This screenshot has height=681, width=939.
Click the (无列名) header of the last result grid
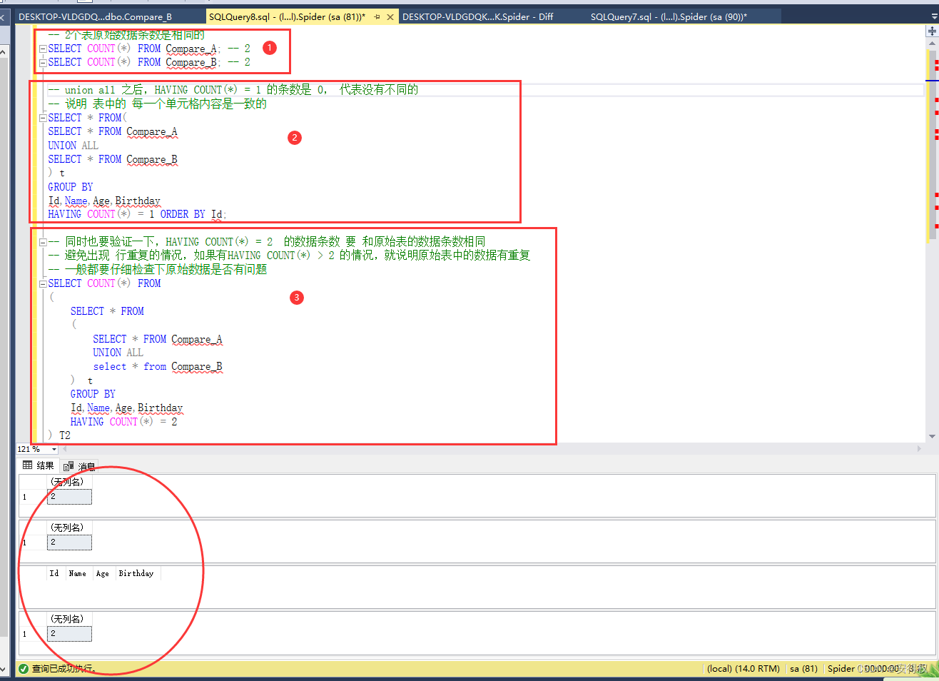[x=68, y=619]
